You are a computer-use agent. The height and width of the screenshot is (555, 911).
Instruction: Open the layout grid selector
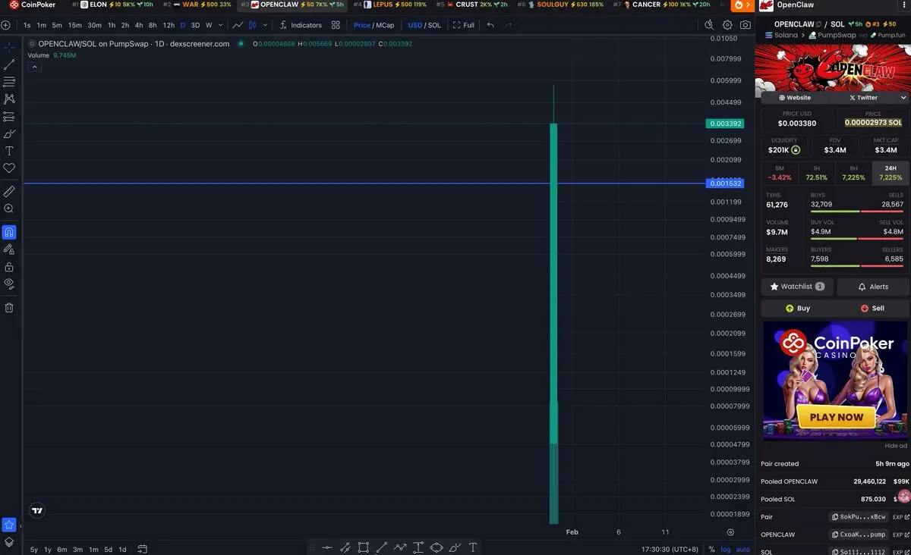click(x=336, y=25)
